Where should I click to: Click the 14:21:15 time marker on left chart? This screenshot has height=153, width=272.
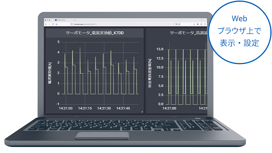point(85,108)
